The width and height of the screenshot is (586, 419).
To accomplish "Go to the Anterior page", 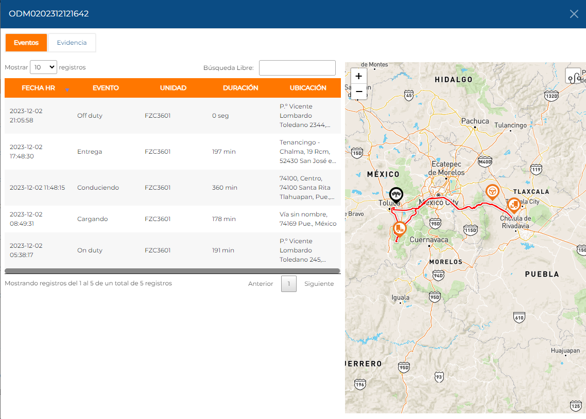I will [261, 284].
